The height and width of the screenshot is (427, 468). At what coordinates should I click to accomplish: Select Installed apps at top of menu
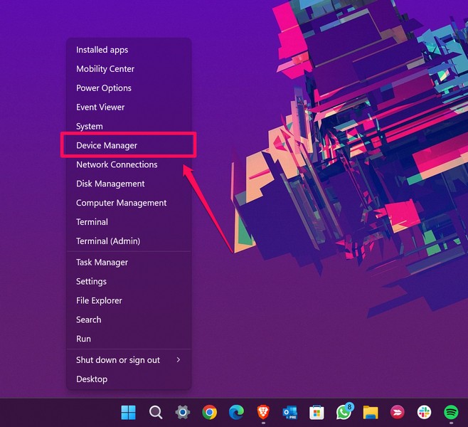tap(102, 50)
